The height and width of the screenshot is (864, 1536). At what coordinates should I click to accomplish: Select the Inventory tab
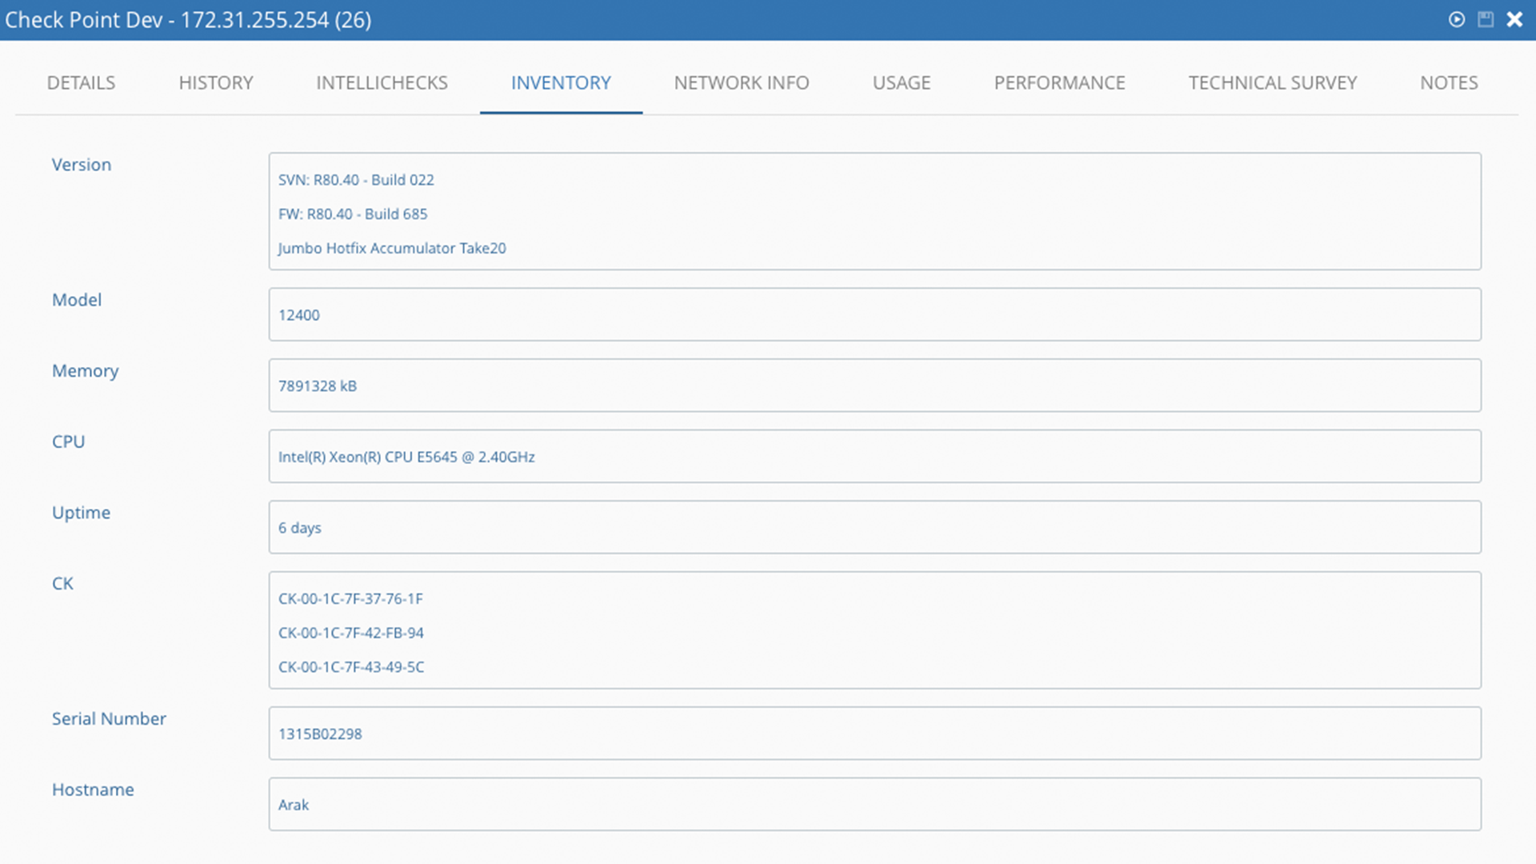(561, 82)
